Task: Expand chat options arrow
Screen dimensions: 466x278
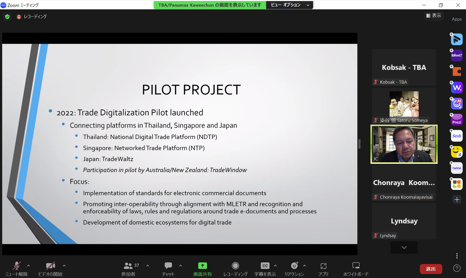Action: [180, 266]
